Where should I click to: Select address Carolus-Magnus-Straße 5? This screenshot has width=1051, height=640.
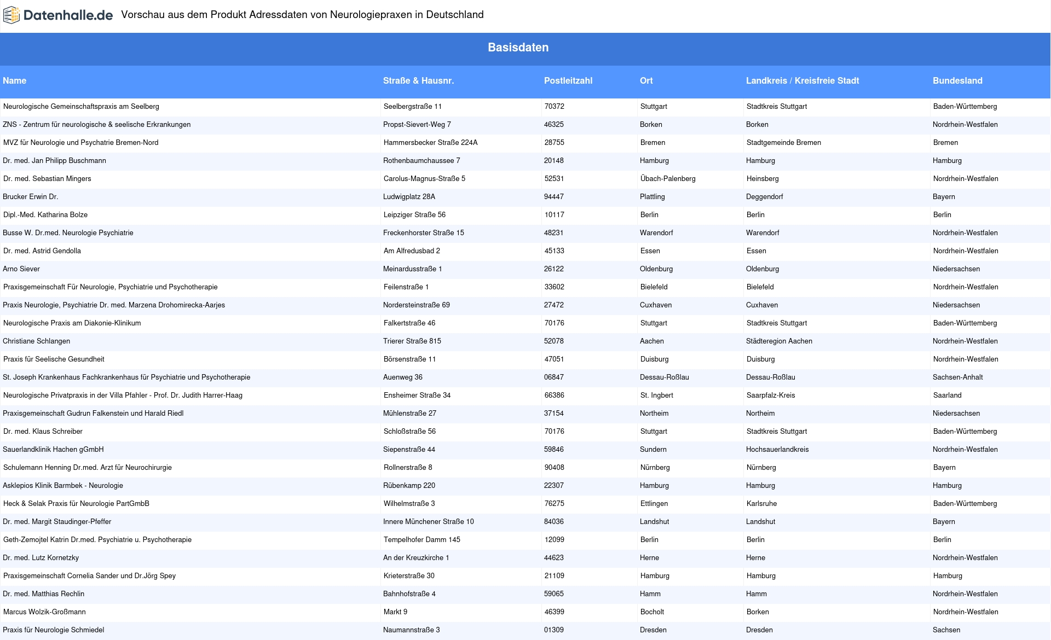click(425, 179)
